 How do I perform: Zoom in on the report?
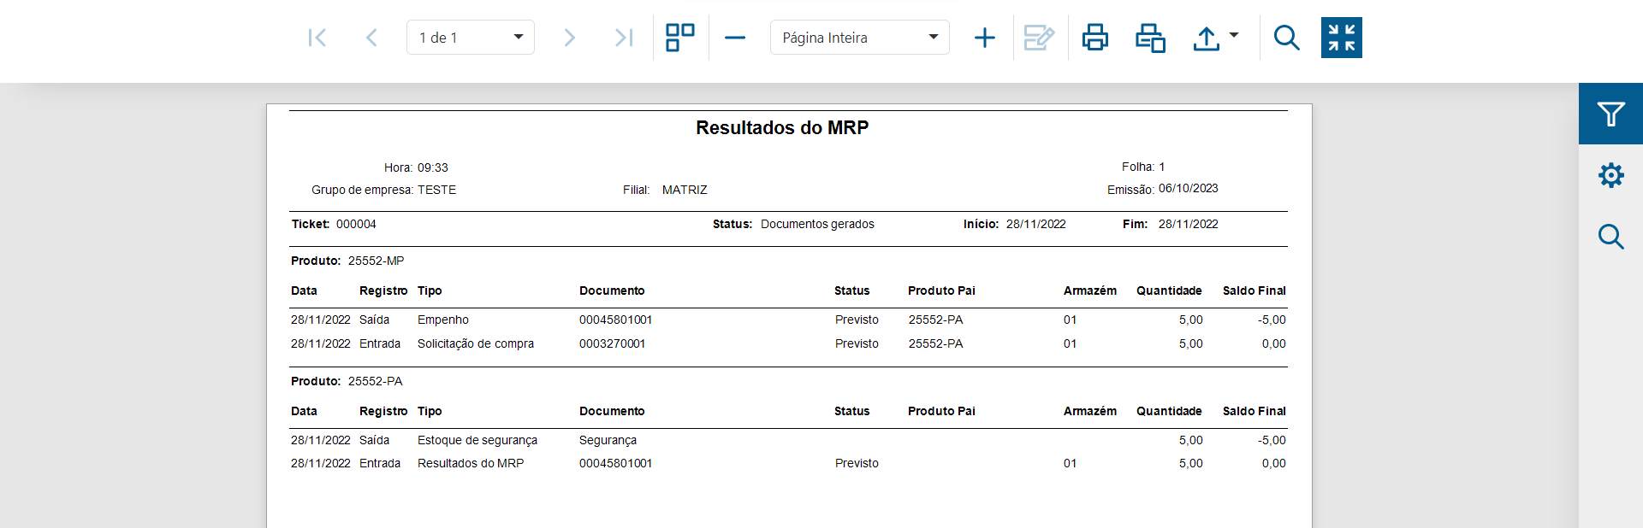tap(985, 38)
